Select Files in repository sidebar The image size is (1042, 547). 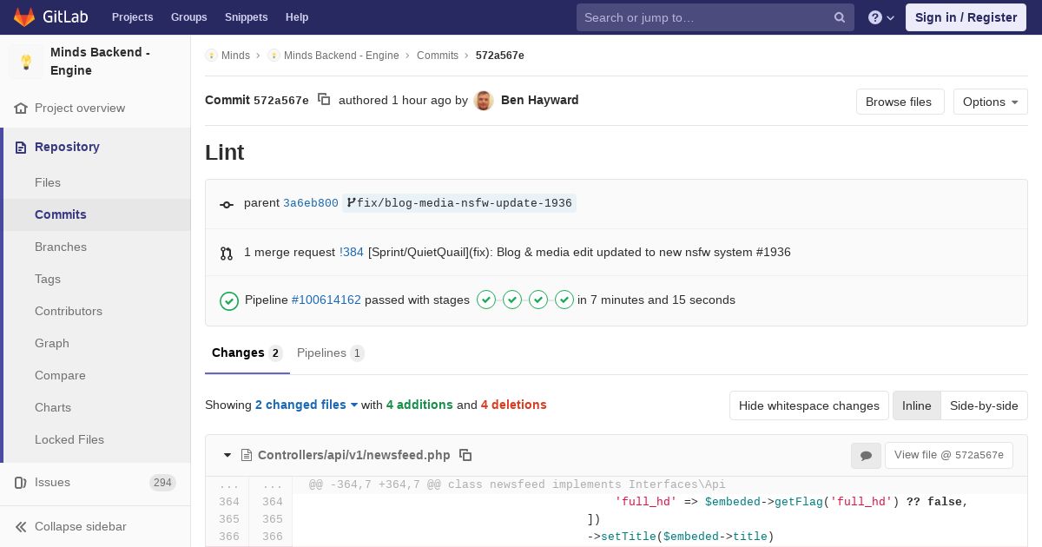point(48,182)
